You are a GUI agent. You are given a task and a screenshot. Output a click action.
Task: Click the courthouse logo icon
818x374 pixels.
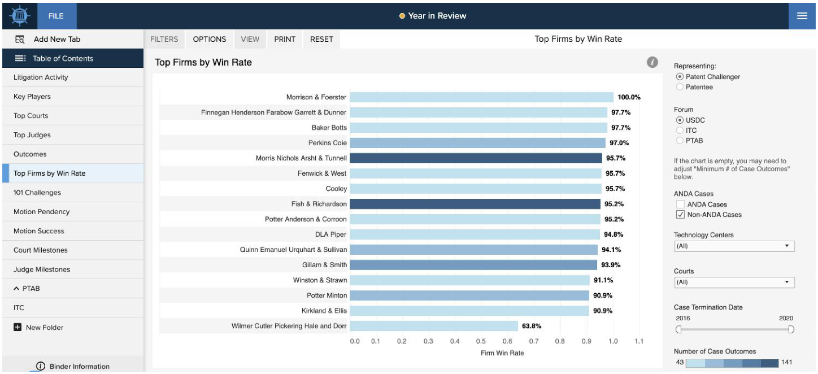tap(19, 16)
